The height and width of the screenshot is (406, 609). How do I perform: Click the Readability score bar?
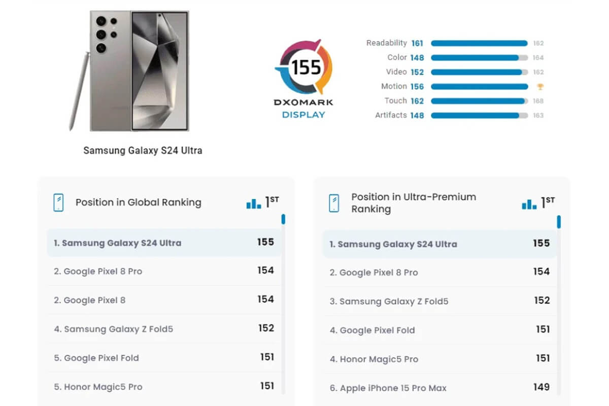point(479,44)
